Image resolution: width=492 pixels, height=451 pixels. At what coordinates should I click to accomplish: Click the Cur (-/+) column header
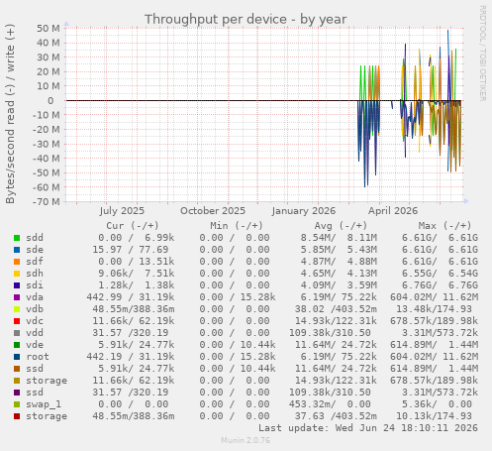[x=133, y=226]
